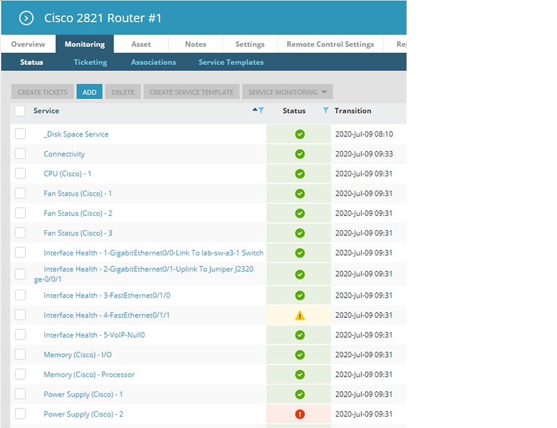Switch to the Monitoring tab
Image resolution: width=557 pixels, height=428 pixels.
pyautogui.click(x=84, y=44)
